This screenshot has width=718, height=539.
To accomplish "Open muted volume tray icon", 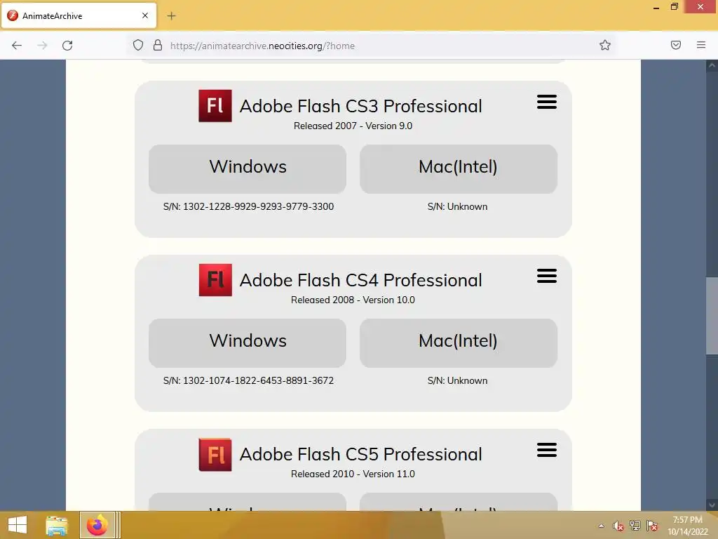I will point(618,526).
